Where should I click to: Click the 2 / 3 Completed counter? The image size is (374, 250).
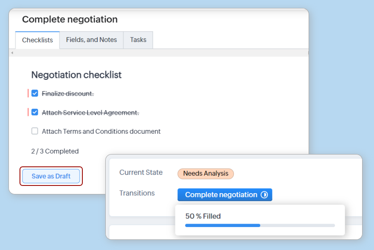click(55, 151)
